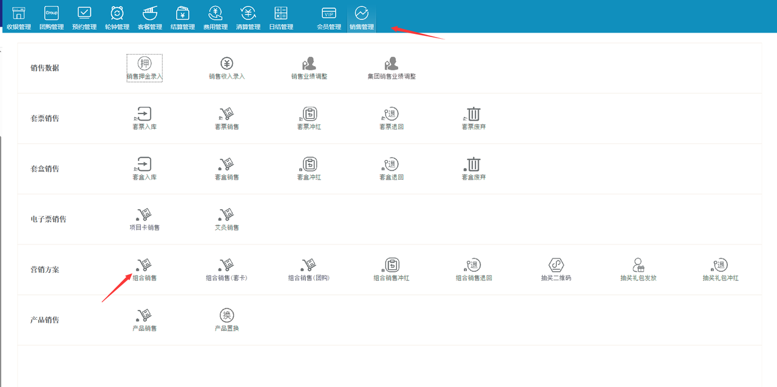Open 套盒销售 cart icon
This screenshot has width=777, height=387.
[x=226, y=164]
